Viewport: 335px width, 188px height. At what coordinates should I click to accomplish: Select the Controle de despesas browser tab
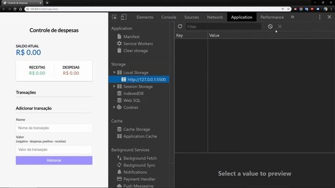[23, 3]
